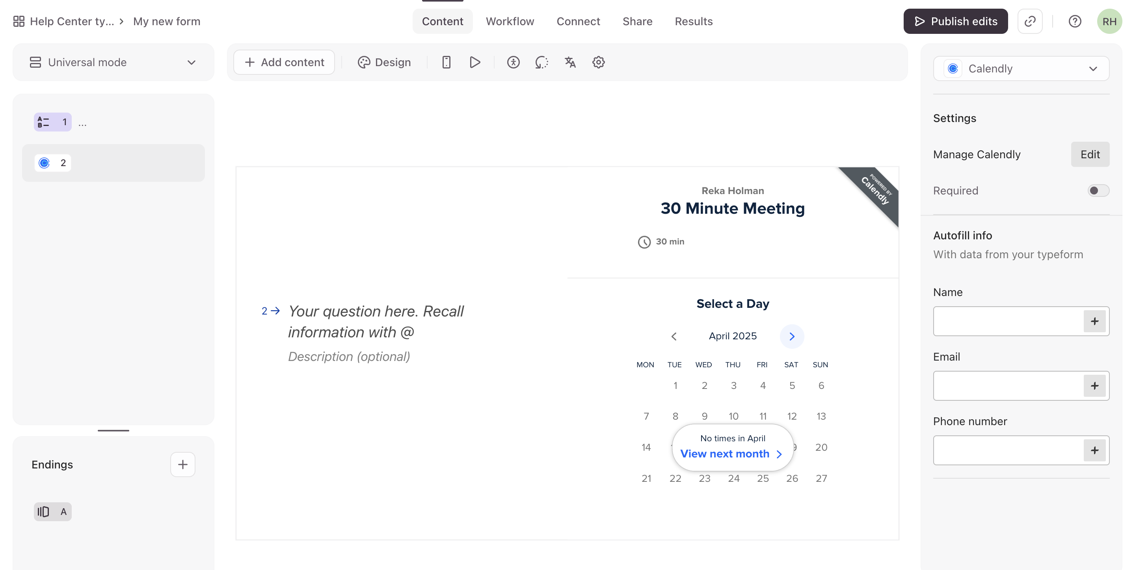Open Help Center workspace breadcrumb

pyautogui.click(x=72, y=21)
